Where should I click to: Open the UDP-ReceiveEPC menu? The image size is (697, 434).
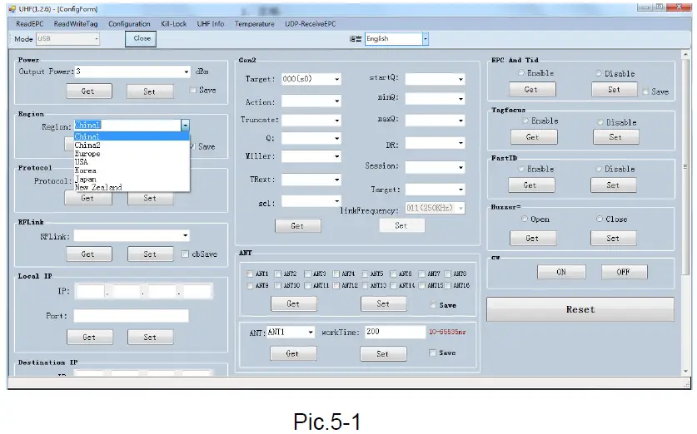point(311,24)
